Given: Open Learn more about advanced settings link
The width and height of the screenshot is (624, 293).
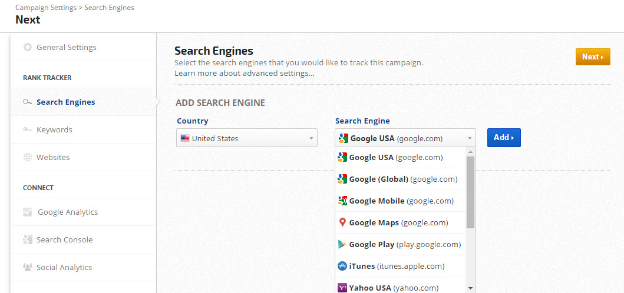Looking at the screenshot, I should point(244,74).
